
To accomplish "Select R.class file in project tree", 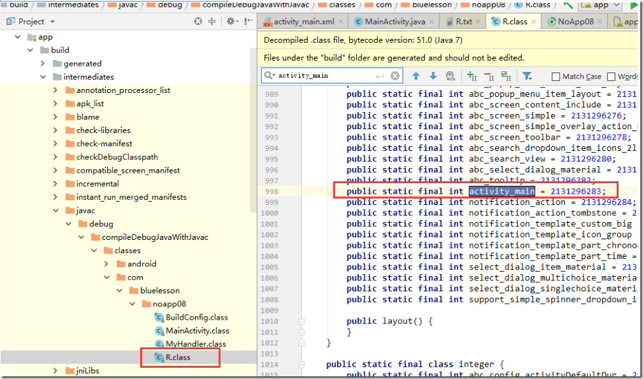I will tap(178, 357).
